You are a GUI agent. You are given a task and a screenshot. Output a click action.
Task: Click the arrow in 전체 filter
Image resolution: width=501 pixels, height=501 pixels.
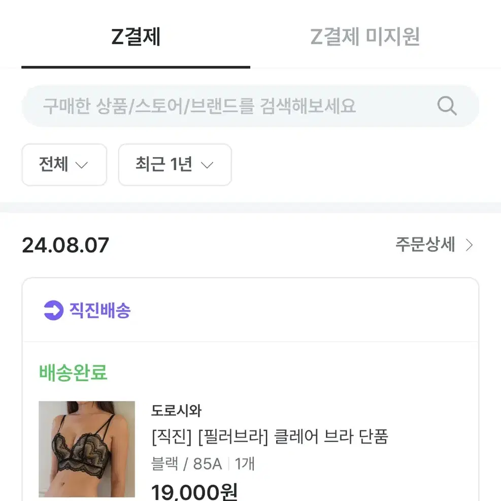[x=82, y=165]
